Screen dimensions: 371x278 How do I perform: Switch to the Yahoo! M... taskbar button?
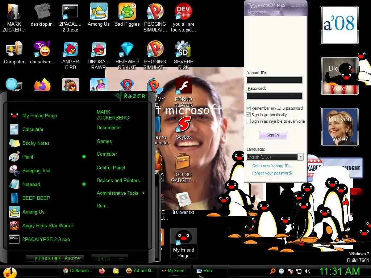click(x=141, y=271)
